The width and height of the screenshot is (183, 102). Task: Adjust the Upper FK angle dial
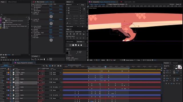click(51, 16)
